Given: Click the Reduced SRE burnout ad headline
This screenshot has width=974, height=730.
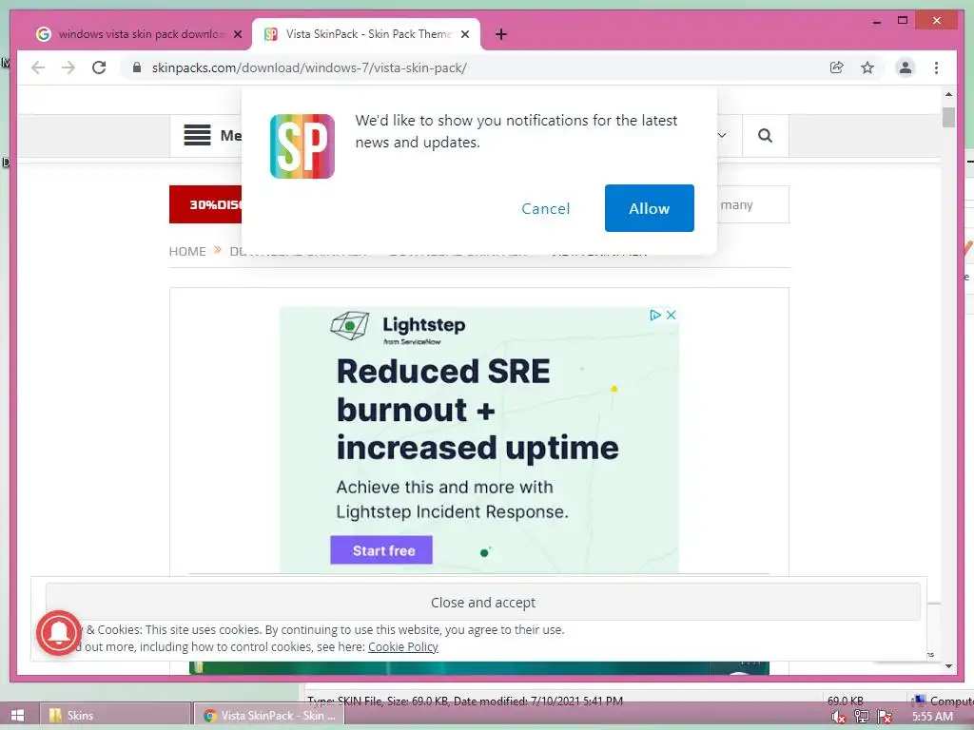Looking at the screenshot, I should pyautogui.click(x=477, y=410).
